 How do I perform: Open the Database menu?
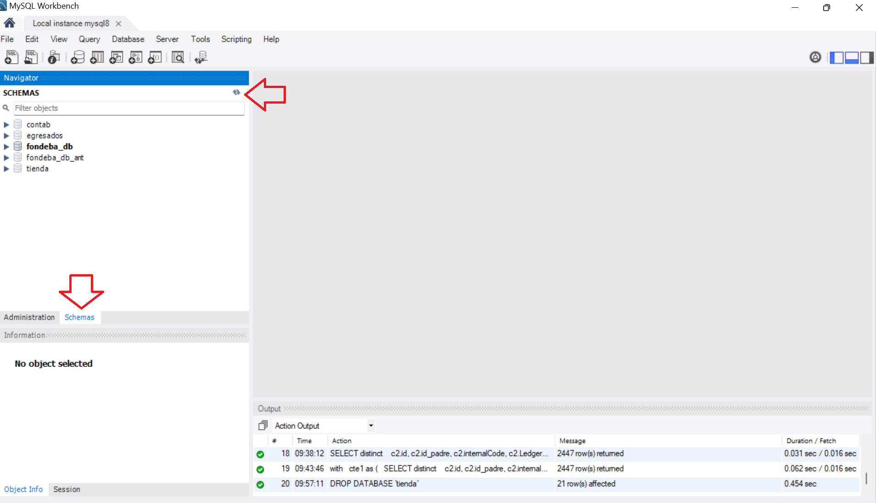128,39
